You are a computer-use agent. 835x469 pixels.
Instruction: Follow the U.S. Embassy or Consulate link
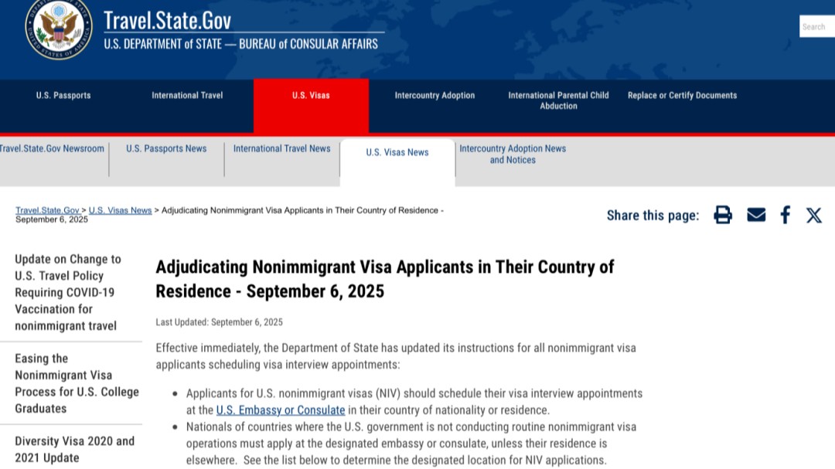point(281,410)
